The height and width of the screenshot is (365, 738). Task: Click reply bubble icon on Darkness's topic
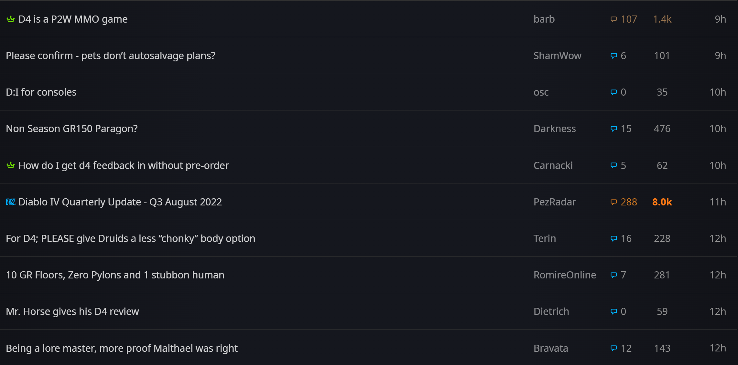613,129
